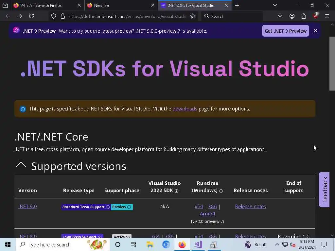Click the Firefox View icon
The width and height of the screenshot is (335, 251).
[5, 5]
